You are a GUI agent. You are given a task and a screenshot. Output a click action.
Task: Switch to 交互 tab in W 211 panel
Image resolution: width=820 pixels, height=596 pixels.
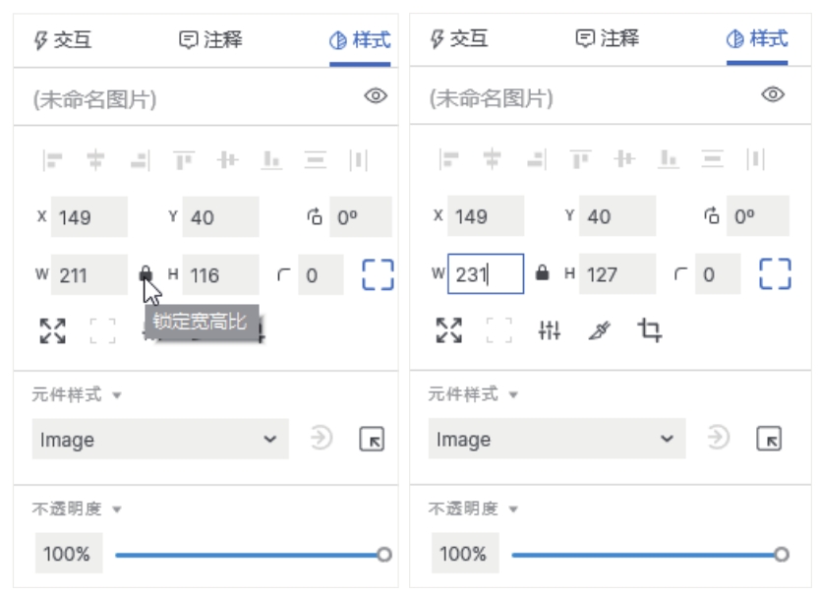[62, 40]
